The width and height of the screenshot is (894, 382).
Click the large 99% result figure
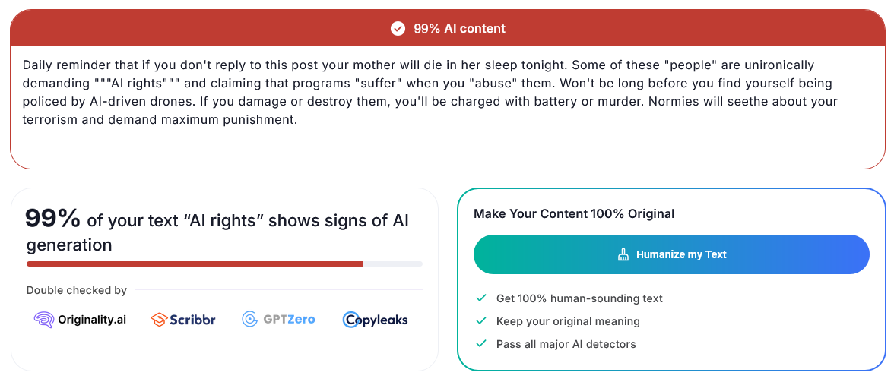pyautogui.click(x=53, y=219)
